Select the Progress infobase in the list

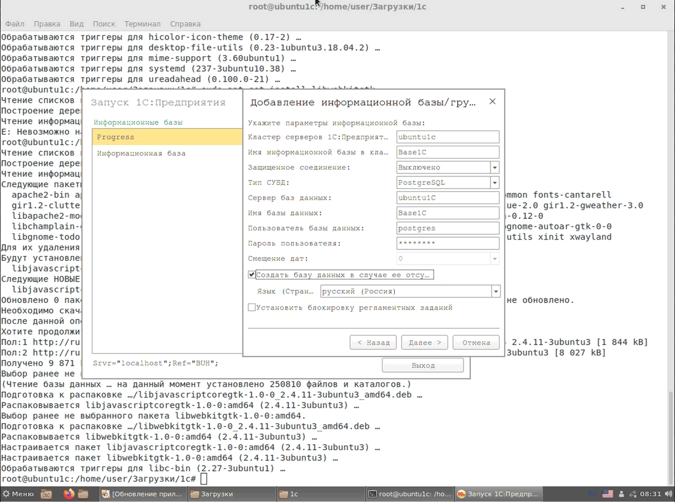tap(168, 137)
